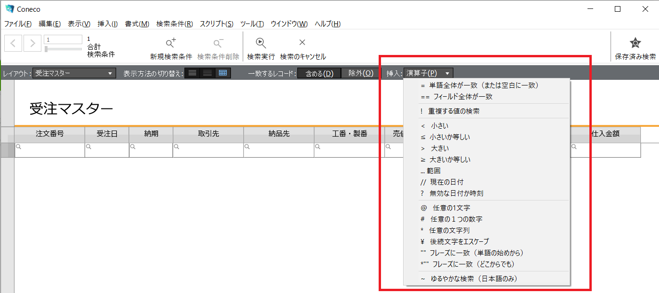Choose フレーズに一致（単語の始めから） operator
Screen dimensions: 659x293
point(487,253)
